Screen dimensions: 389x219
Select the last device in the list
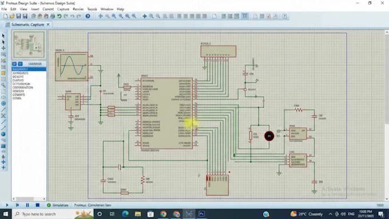pyautogui.click(x=29, y=98)
